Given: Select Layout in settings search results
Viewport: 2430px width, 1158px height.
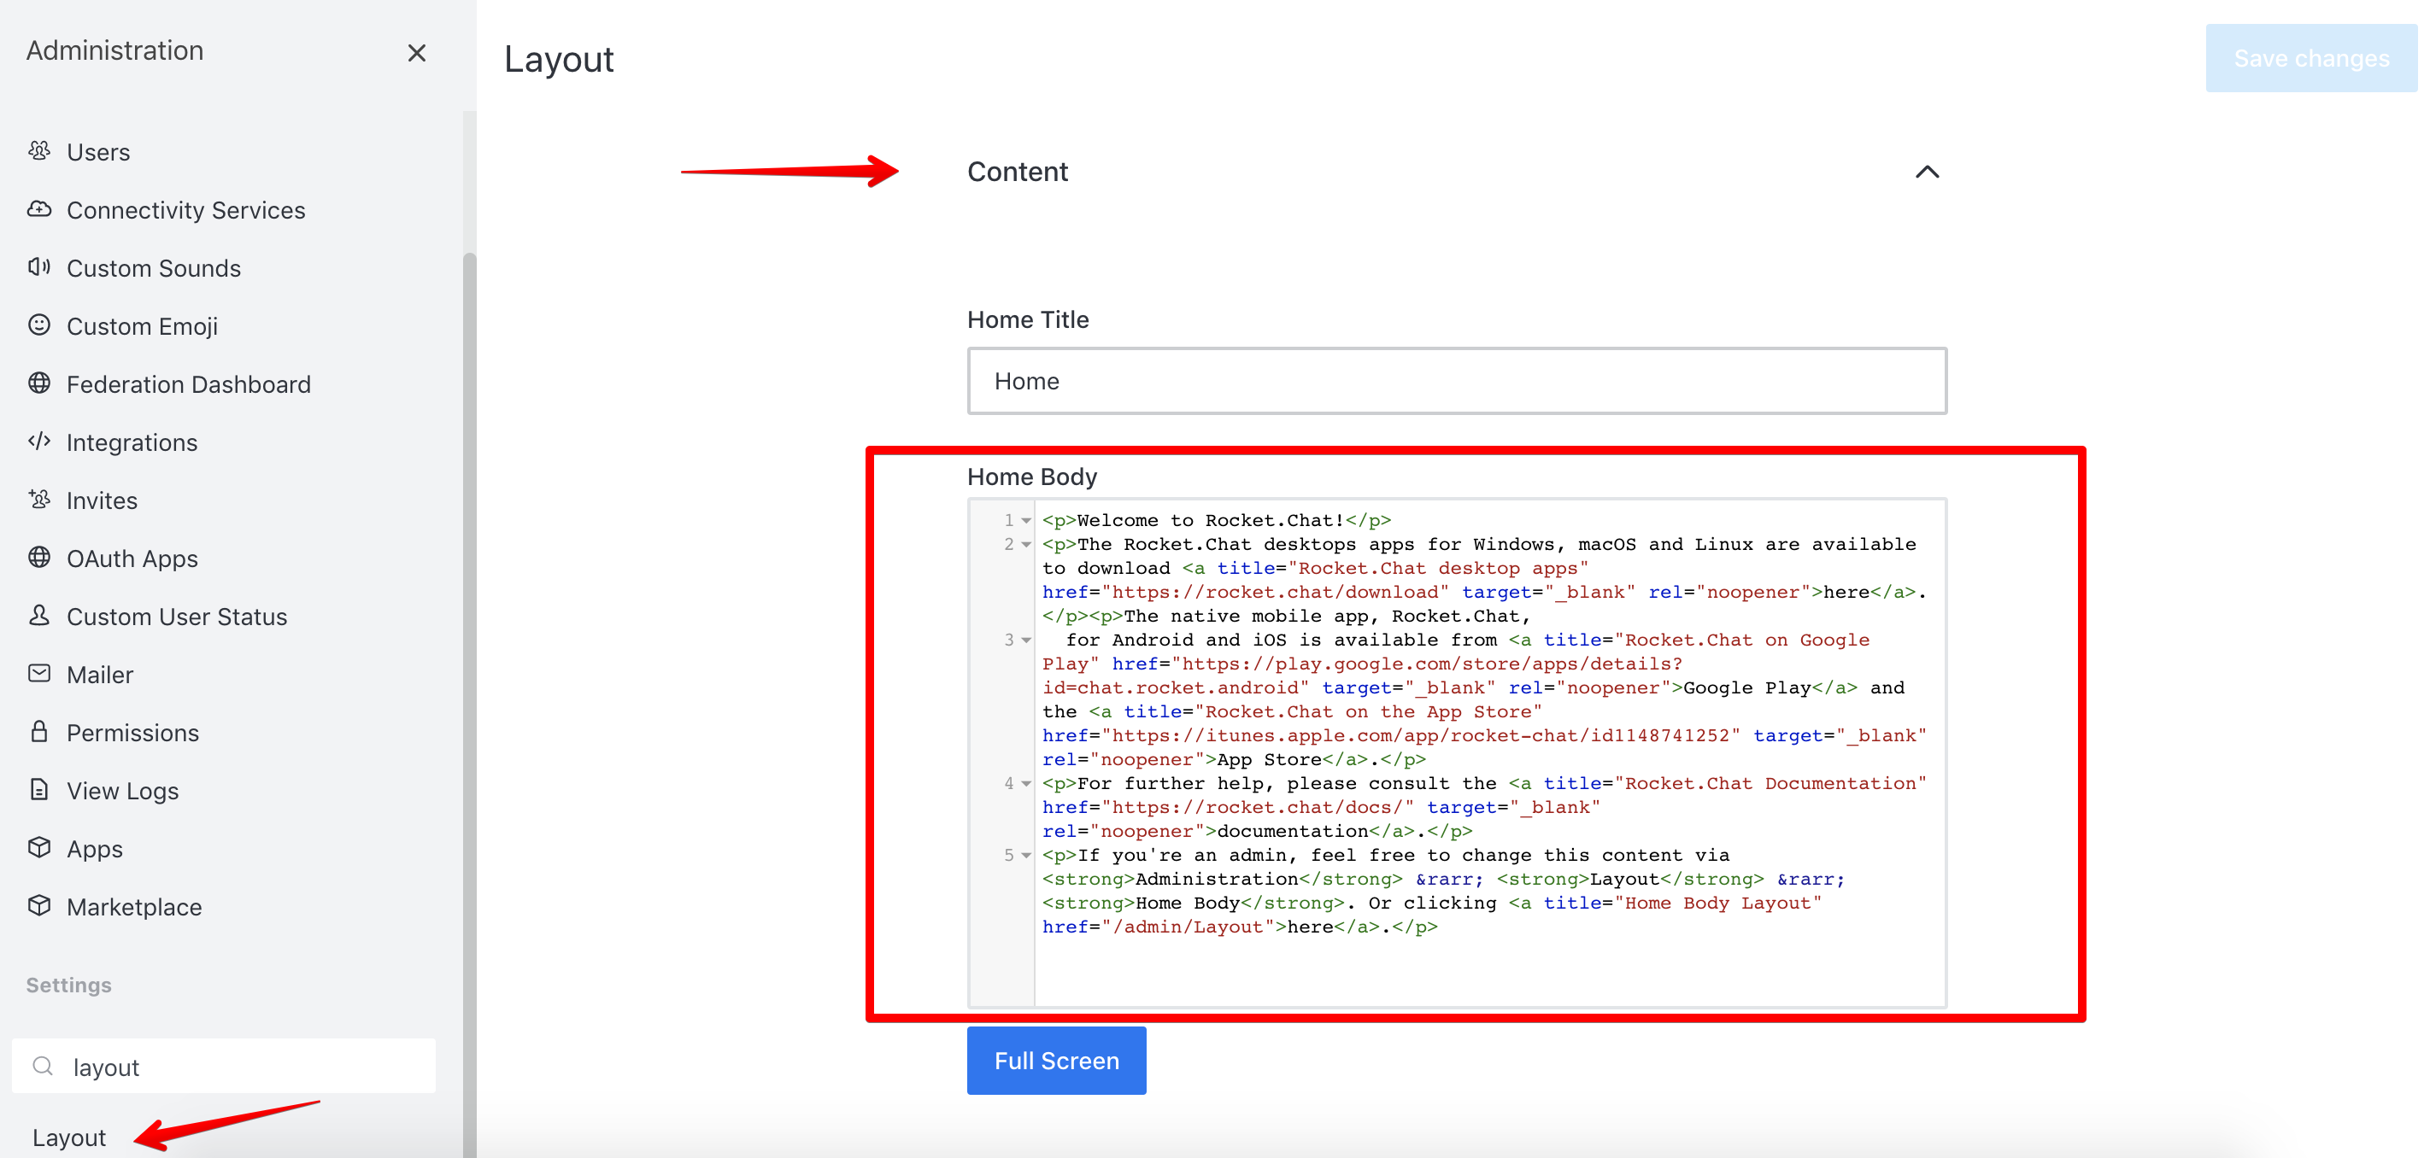Looking at the screenshot, I should coord(69,1138).
